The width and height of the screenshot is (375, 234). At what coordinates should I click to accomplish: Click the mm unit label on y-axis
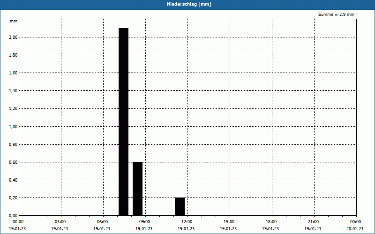[14, 21]
